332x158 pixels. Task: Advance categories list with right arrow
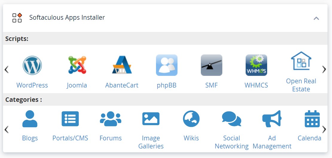point(324,129)
